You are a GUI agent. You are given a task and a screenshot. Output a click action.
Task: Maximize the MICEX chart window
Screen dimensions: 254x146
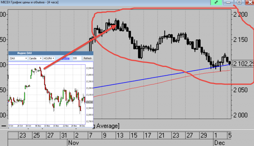tap(239, 2)
